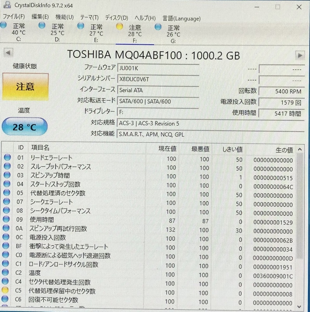The height and width of the screenshot is (312, 310).
Task: Click the 生の値 column header
Action: point(284,150)
